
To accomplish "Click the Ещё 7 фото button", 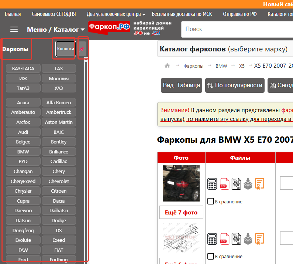I will (x=181, y=212).
